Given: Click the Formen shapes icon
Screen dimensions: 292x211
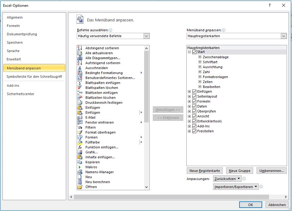Looking at the screenshot, I should [x=80, y=137].
